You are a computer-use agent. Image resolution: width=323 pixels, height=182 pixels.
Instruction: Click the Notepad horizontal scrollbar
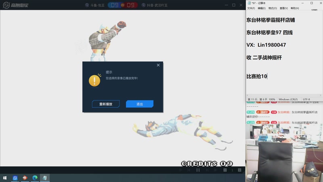point(284,95)
